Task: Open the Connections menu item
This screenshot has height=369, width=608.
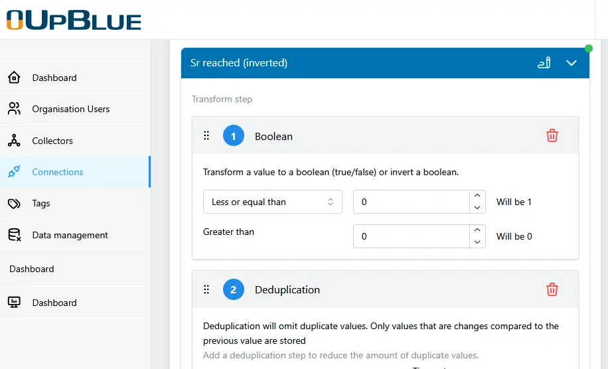Action: pyautogui.click(x=58, y=172)
